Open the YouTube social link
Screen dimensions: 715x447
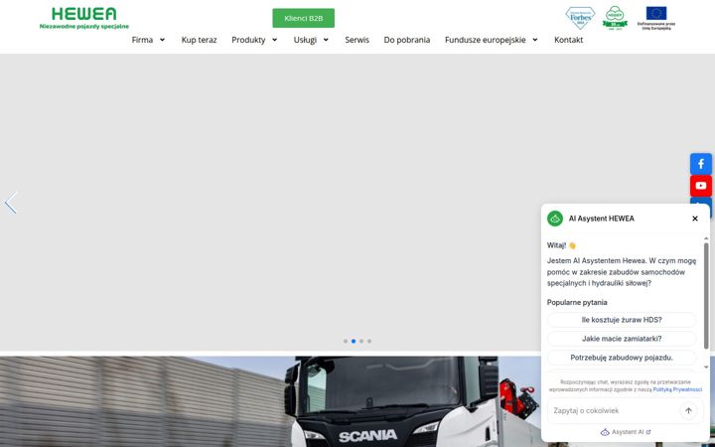701,186
